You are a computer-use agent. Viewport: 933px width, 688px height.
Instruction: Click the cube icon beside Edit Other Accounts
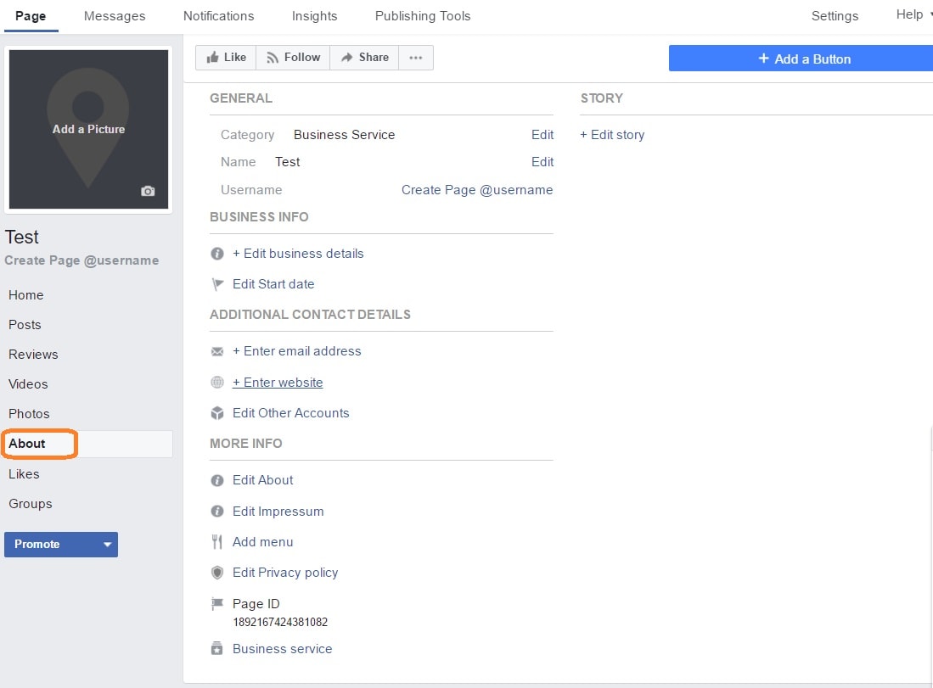(217, 413)
